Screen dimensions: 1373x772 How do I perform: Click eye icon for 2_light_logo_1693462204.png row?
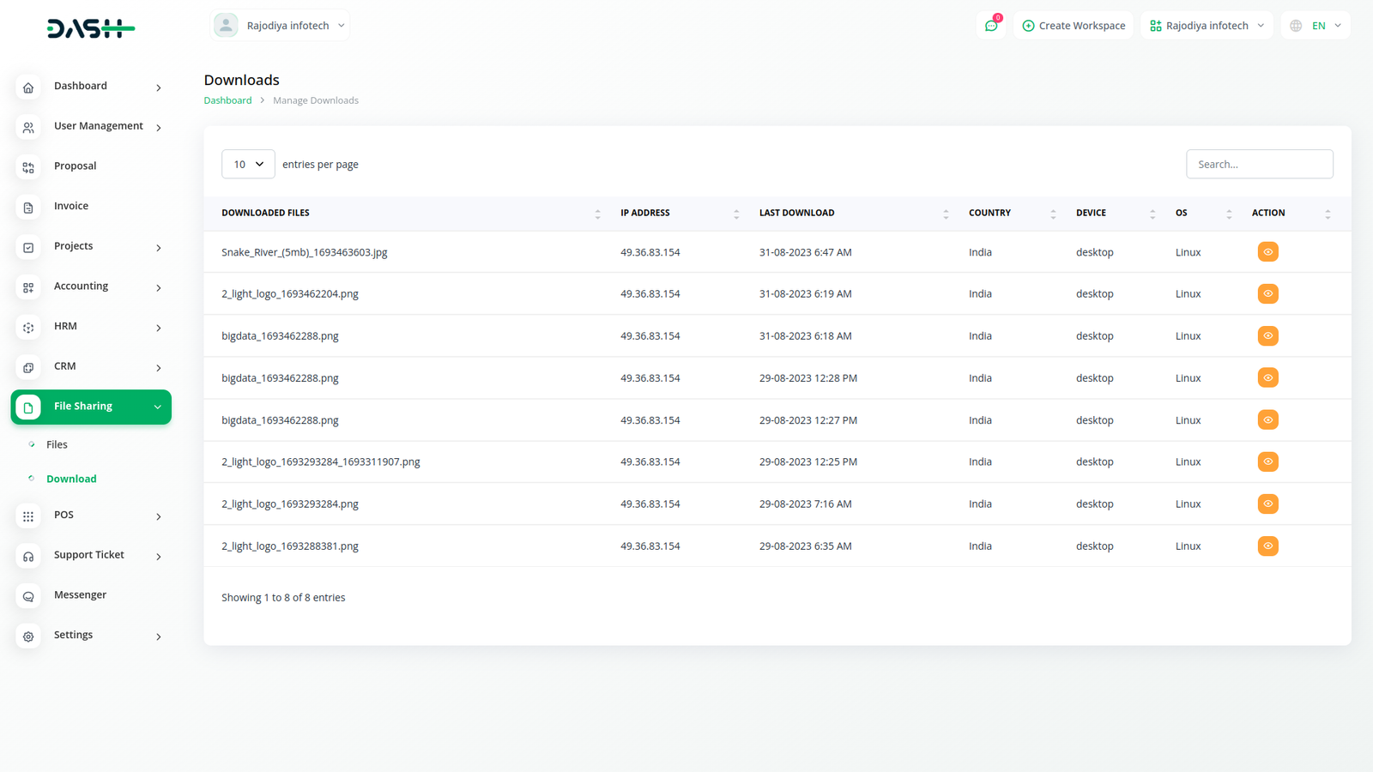(1267, 294)
